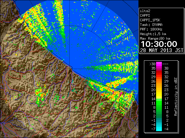The image size is (185, 138).
Task: Select the 'PRF: 1800Hz' text
Action: [151, 29]
